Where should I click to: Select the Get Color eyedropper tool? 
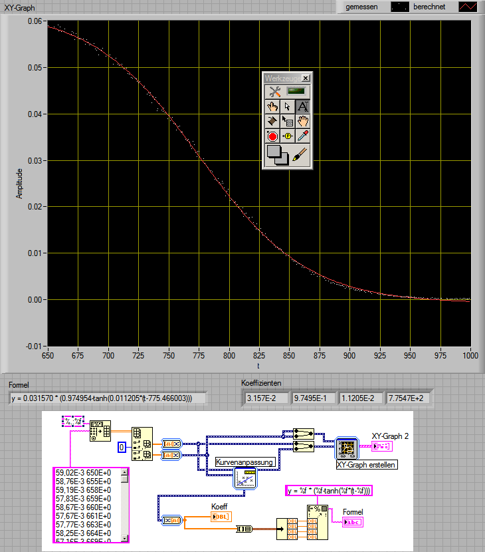(302, 136)
